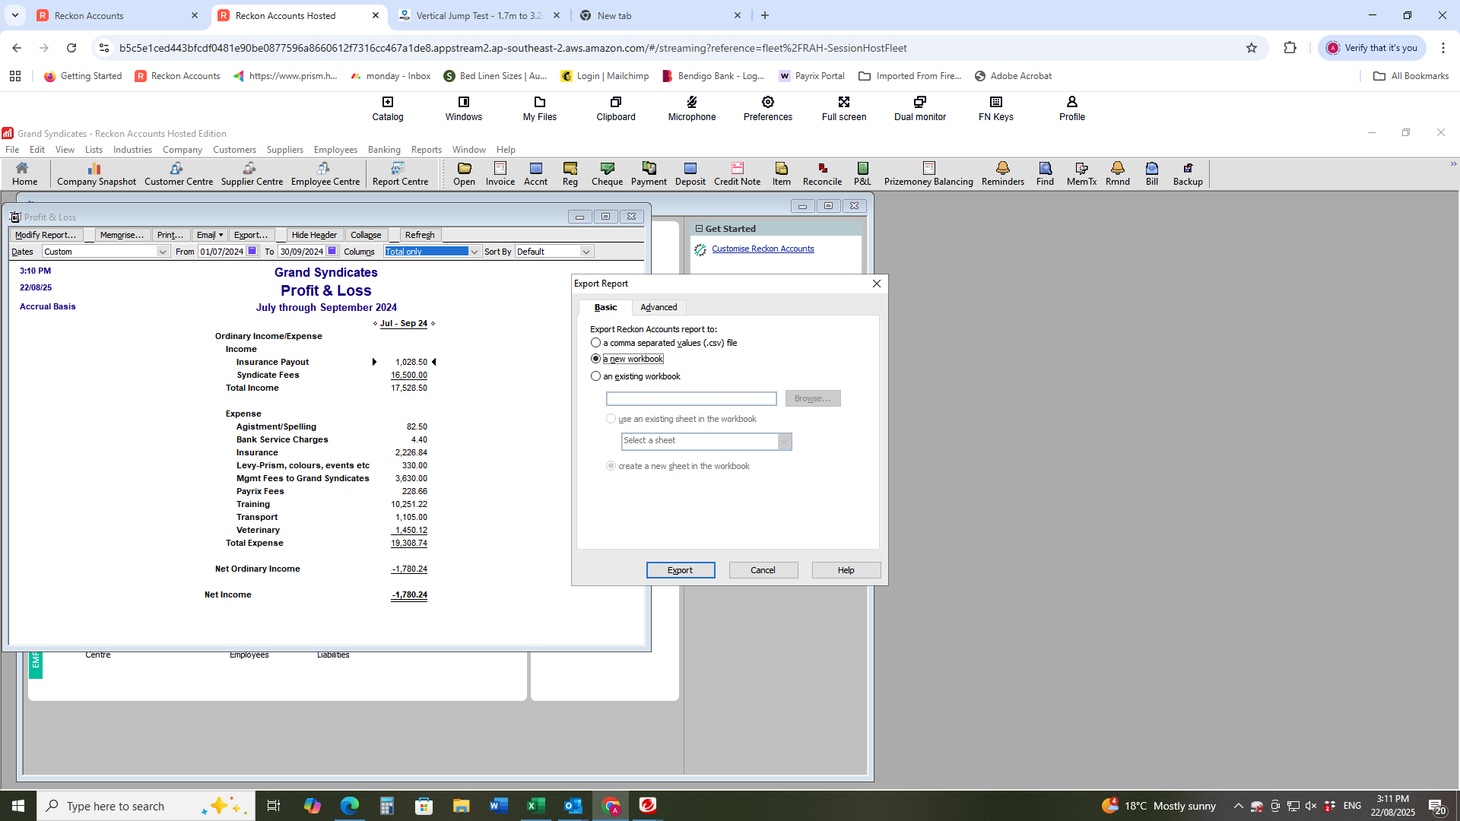Open the To date calendar picker

[x=332, y=251]
